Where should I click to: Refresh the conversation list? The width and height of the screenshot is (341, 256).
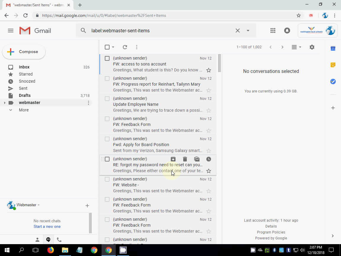[125, 47]
